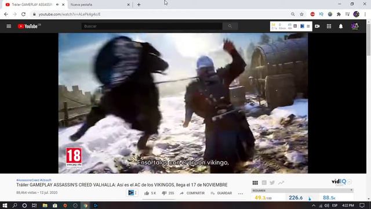The height and width of the screenshot is (209, 371).
Task: Show hidden system tray icons
Action: pyautogui.click(x=314, y=206)
